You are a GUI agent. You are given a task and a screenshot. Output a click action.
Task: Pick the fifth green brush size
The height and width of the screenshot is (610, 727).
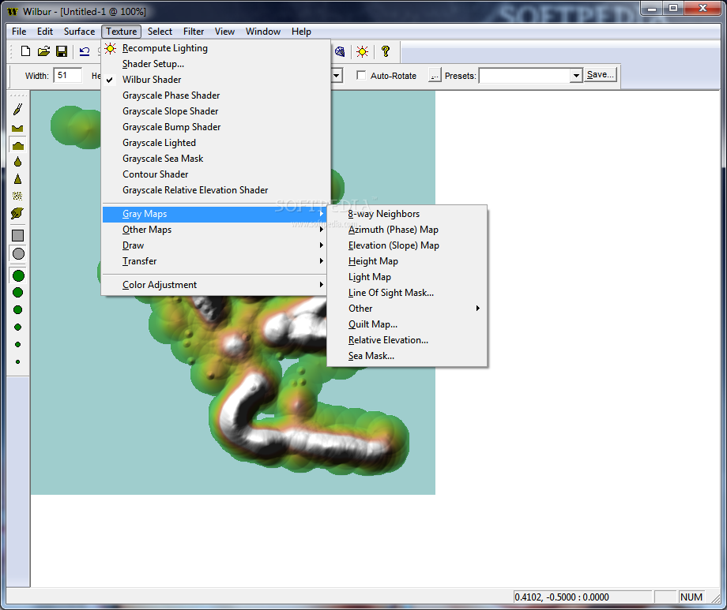pyautogui.click(x=18, y=345)
